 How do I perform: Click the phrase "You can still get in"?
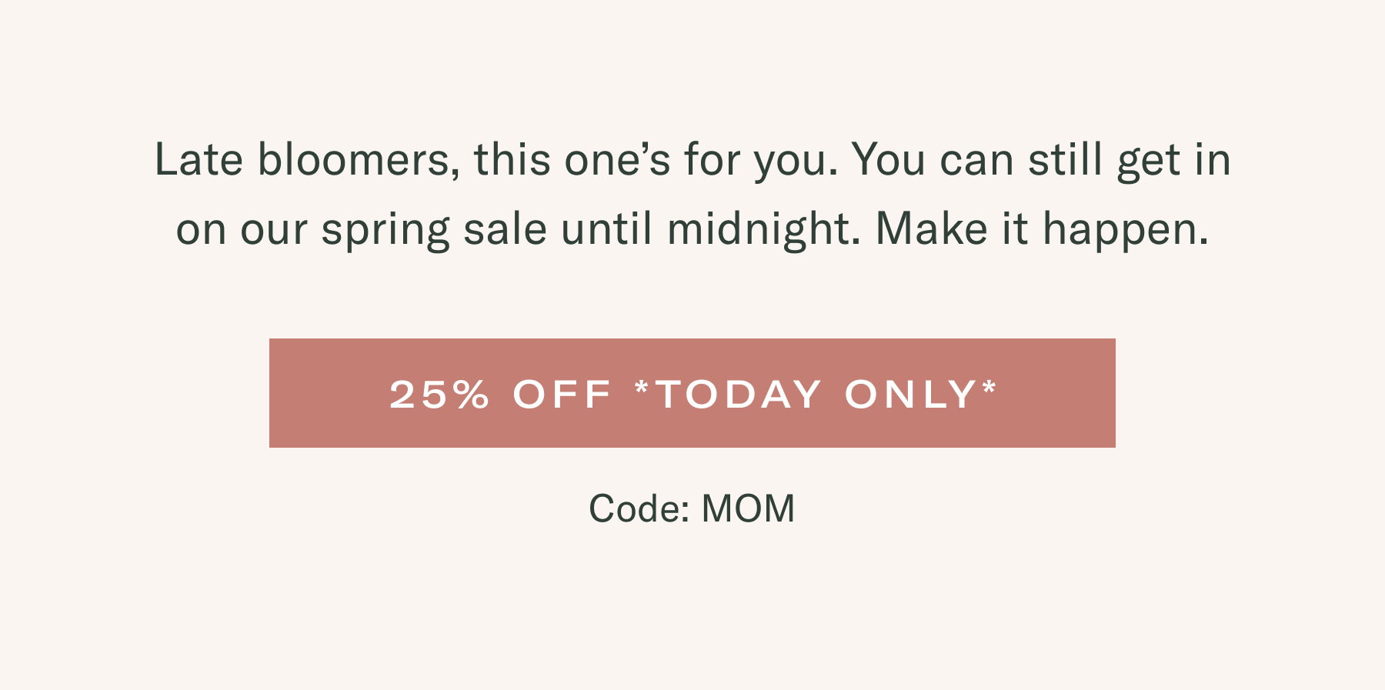click(1041, 160)
